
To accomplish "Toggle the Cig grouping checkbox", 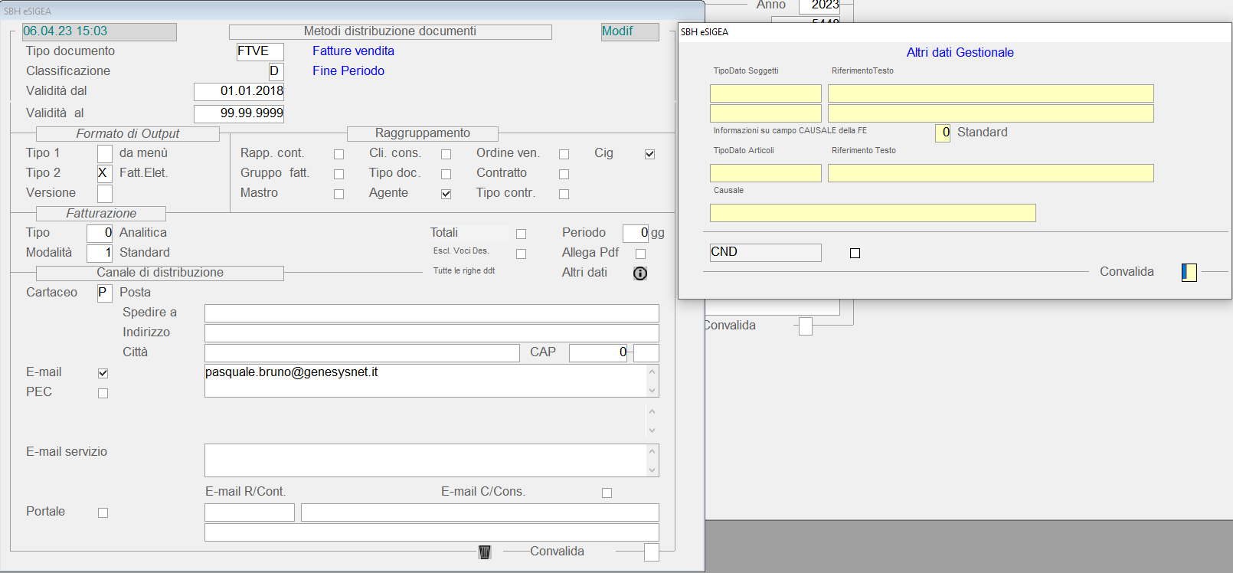I will pos(649,154).
